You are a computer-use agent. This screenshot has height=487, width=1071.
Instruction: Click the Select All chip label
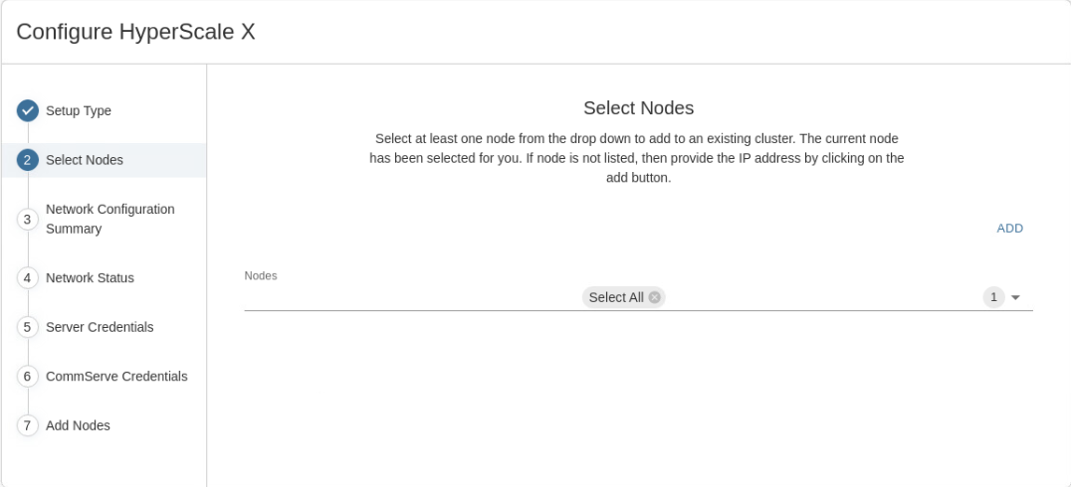(616, 297)
